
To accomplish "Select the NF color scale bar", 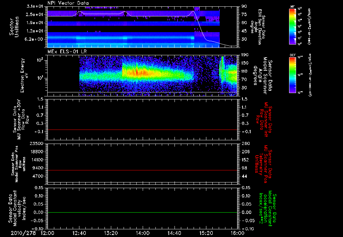I will pos(292,26).
